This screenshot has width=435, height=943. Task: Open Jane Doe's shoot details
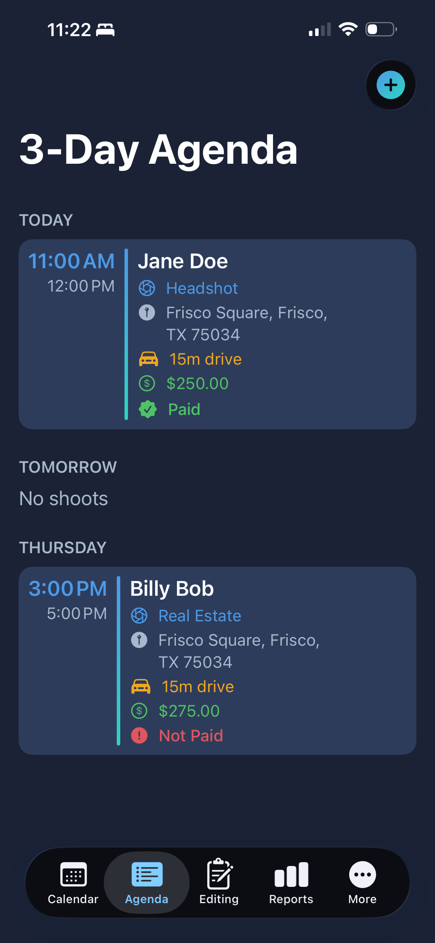217,334
